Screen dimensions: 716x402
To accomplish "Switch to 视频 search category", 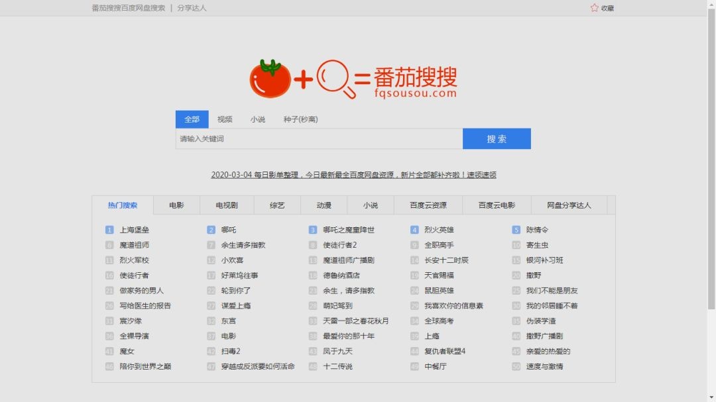I will pyautogui.click(x=225, y=119).
